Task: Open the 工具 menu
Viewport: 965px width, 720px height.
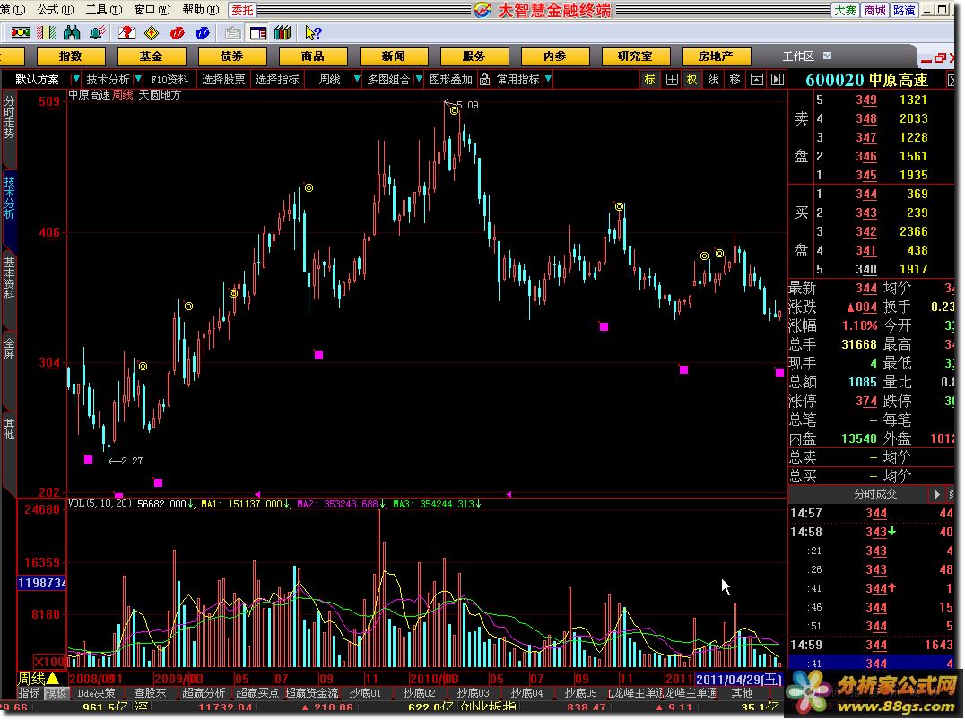Action: tap(104, 10)
